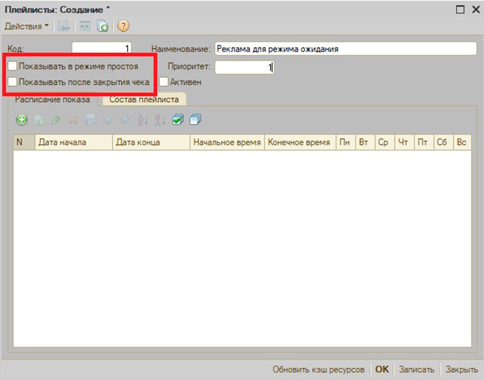Sort the schedule ascending (А-Я icon)
Image resolution: width=484 pixels, height=380 pixels.
point(143,120)
